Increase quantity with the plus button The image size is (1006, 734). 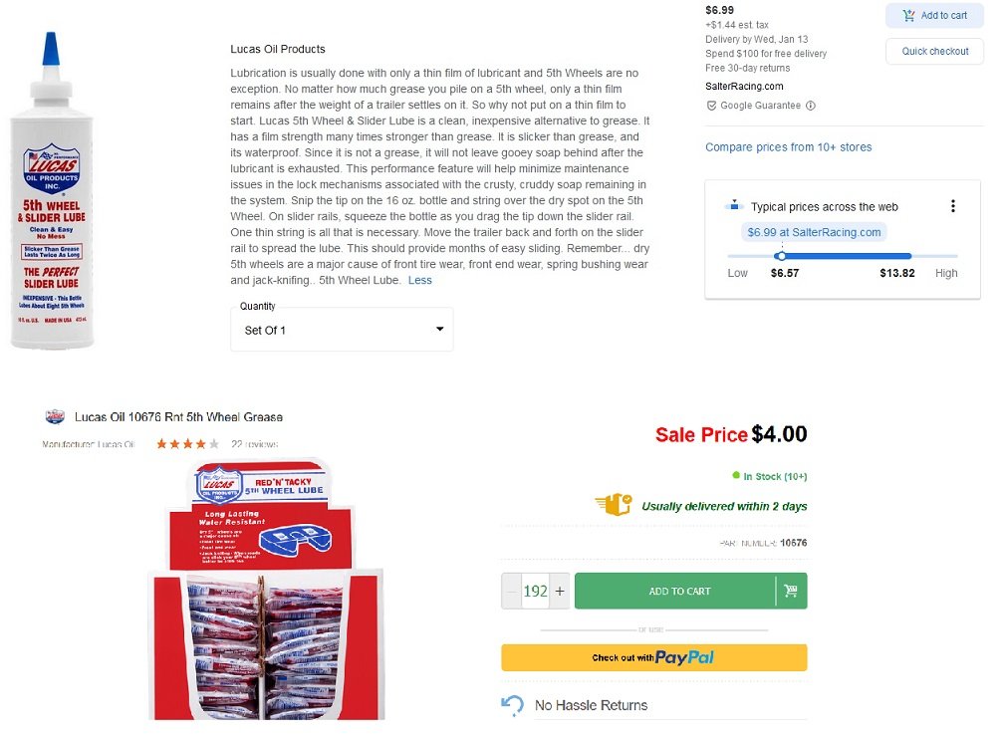tap(560, 591)
